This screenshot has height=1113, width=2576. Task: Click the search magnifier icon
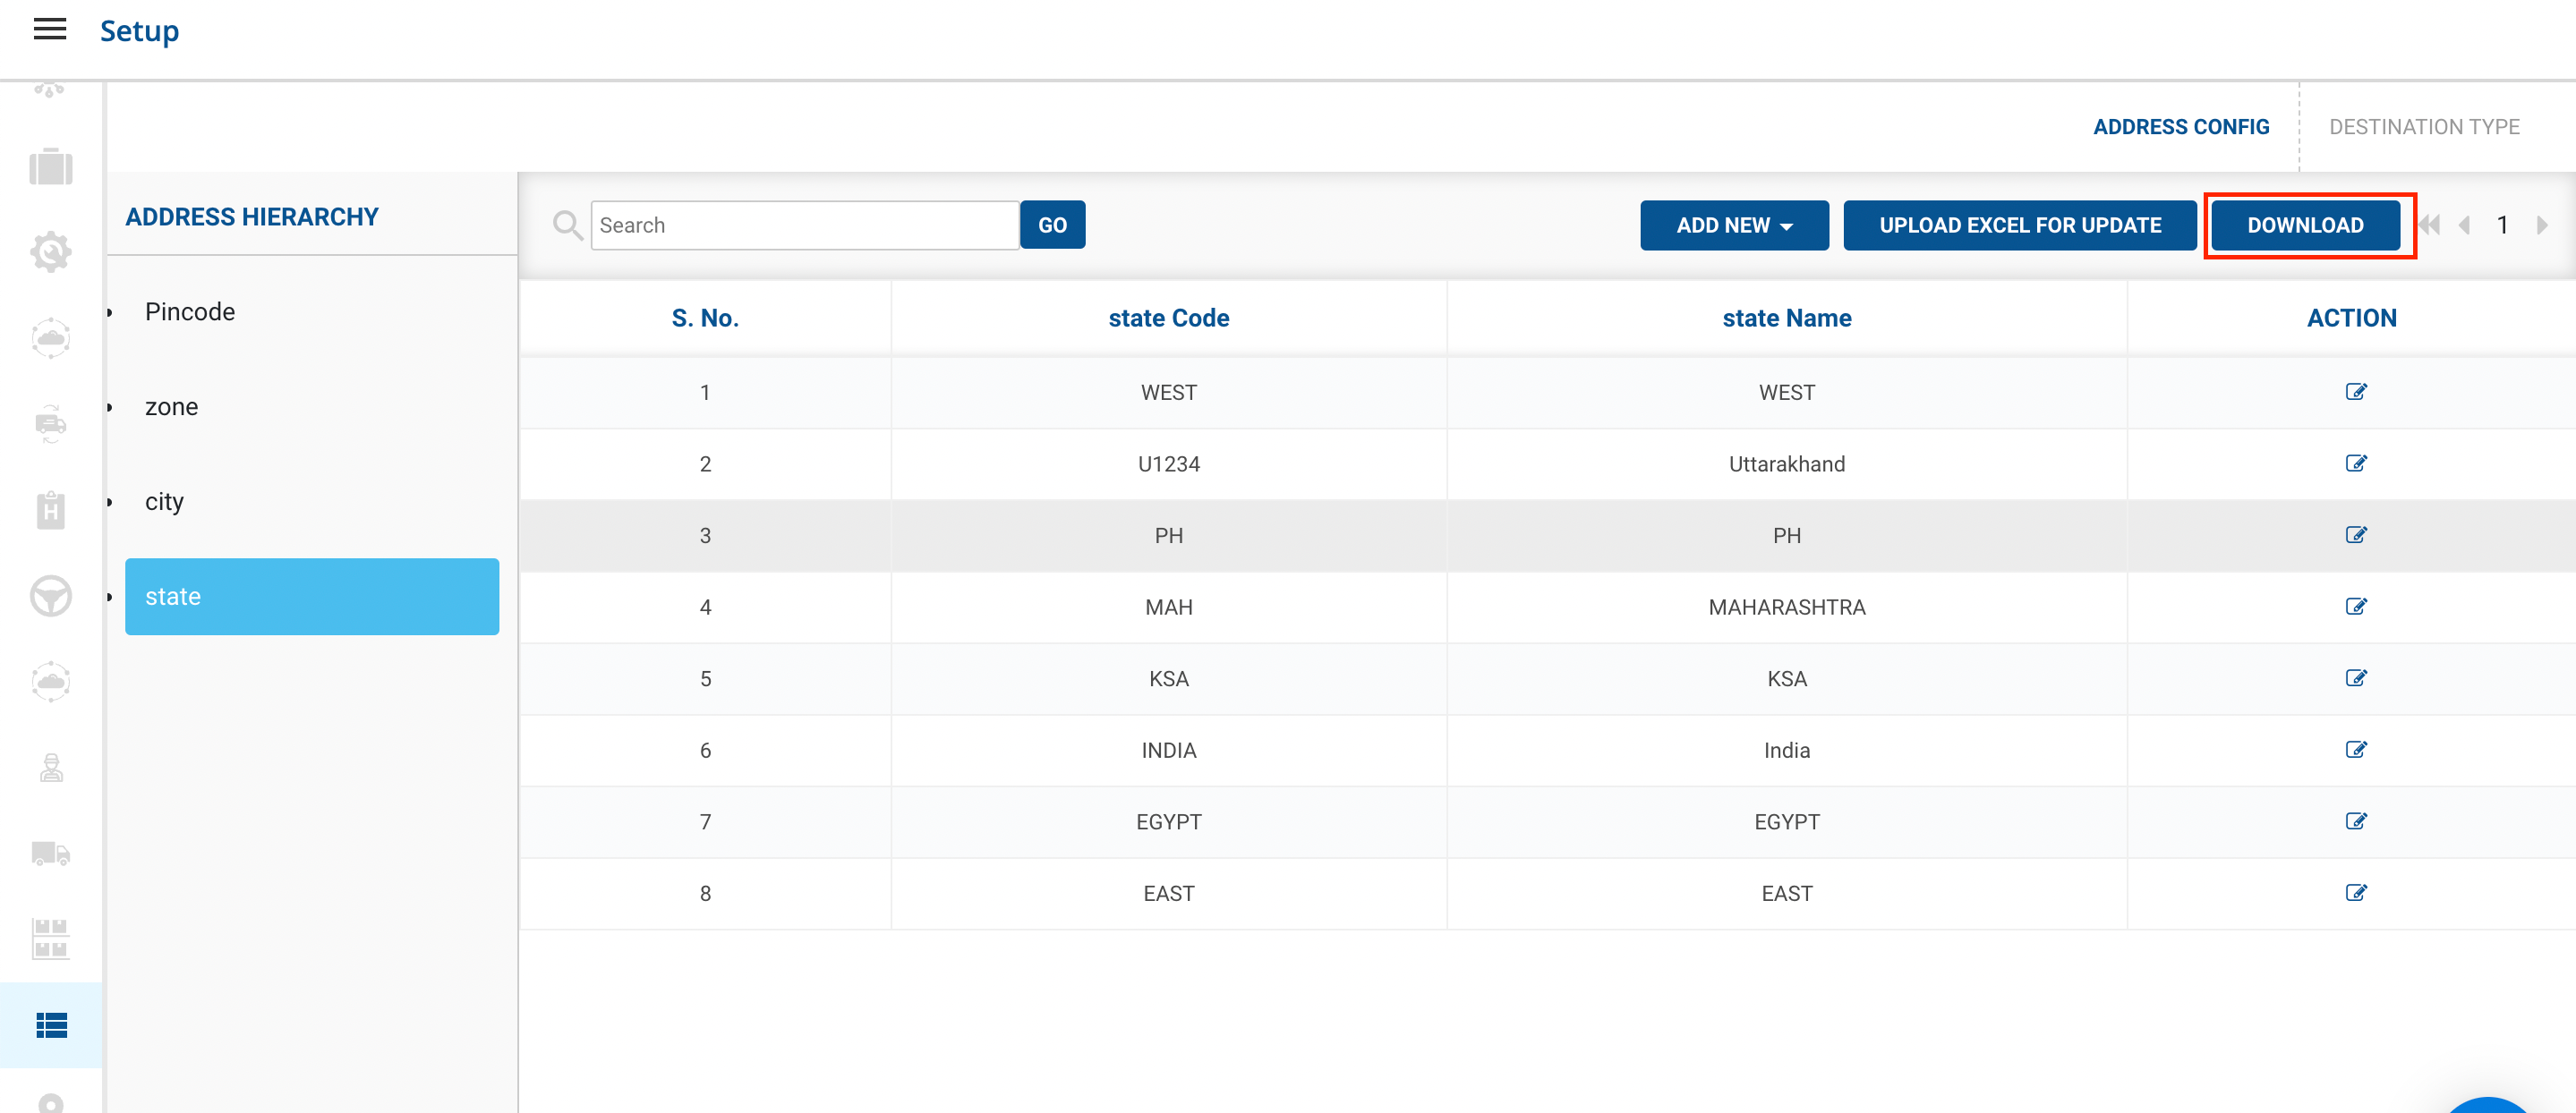coord(567,225)
